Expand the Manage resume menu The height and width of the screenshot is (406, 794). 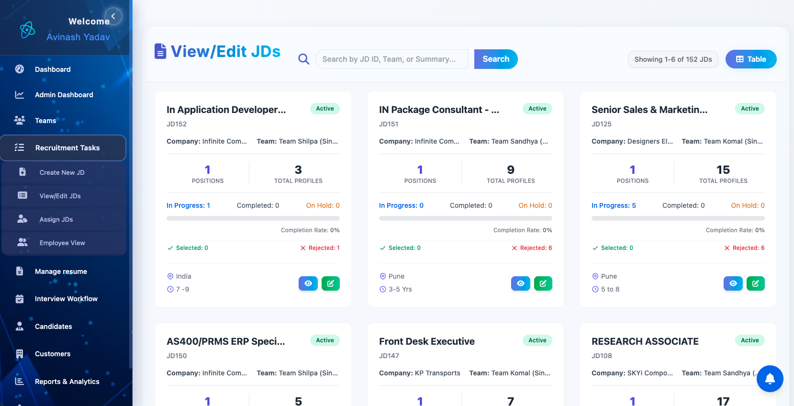(x=61, y=271)
